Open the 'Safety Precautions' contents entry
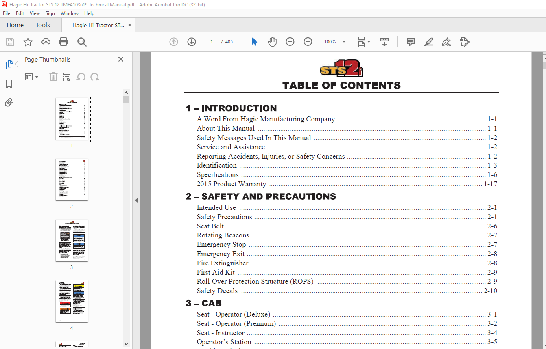 pos(224,217)
